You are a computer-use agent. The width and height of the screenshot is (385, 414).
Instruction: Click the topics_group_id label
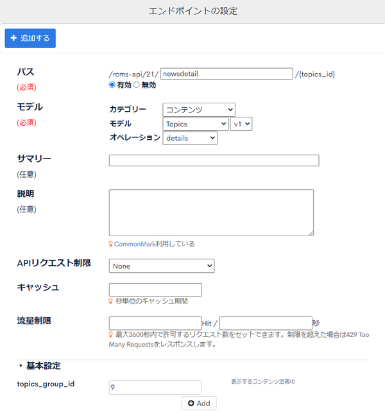[x=46, y=384]
